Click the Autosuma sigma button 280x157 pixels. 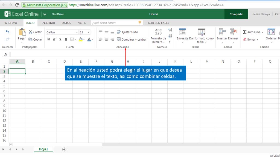(252, 32)
